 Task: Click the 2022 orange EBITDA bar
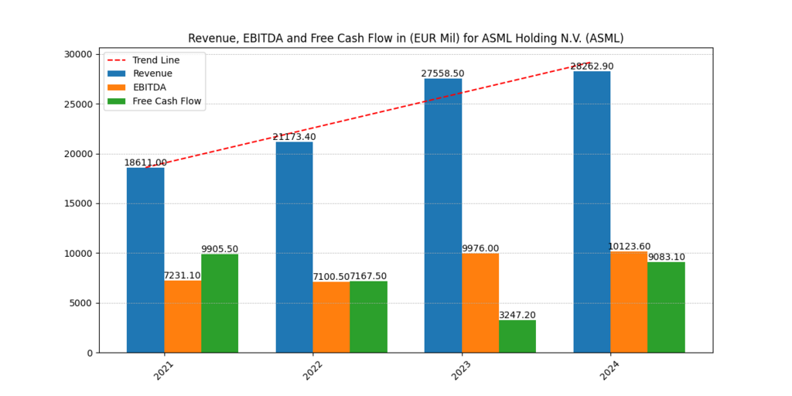[331, 317]
